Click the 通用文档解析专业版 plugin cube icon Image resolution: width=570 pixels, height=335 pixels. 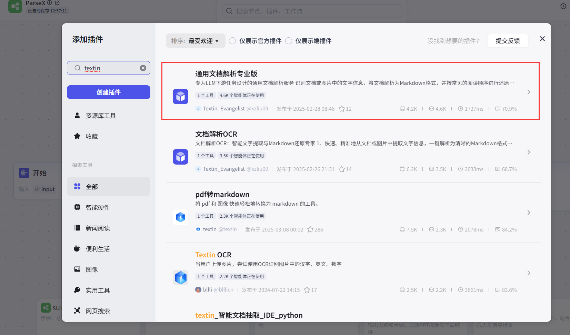pyautogui.click(x=180, y=96)
